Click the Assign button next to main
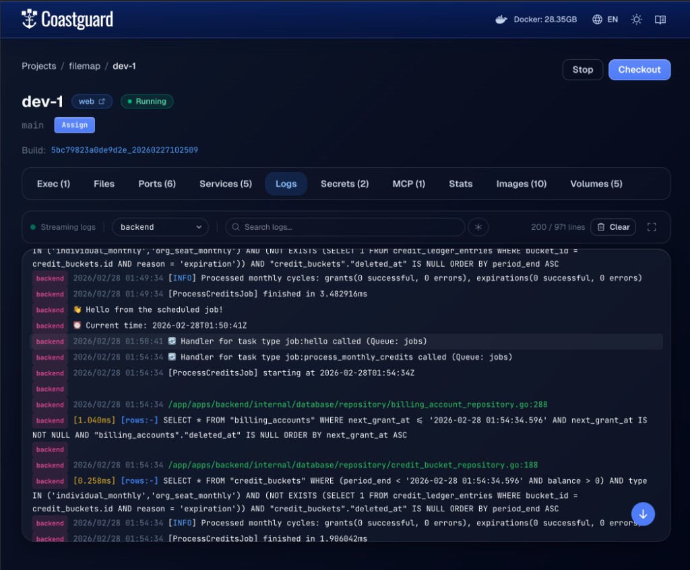 (x=74, y=125)
